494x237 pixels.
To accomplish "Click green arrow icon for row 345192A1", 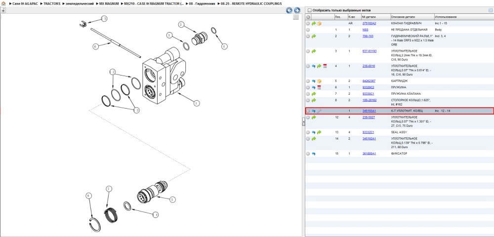I will 314,138.
